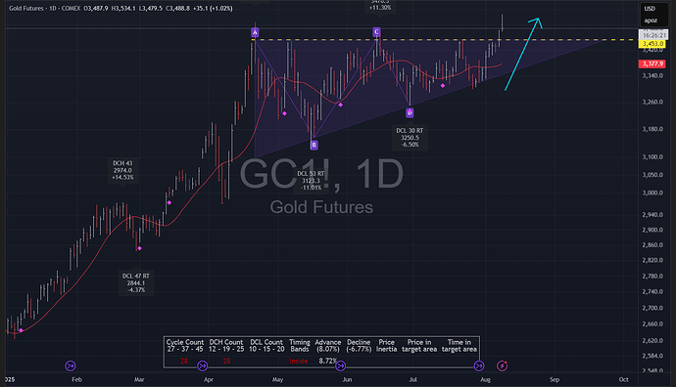Click the Sep label on time axis

coord(555,379)
